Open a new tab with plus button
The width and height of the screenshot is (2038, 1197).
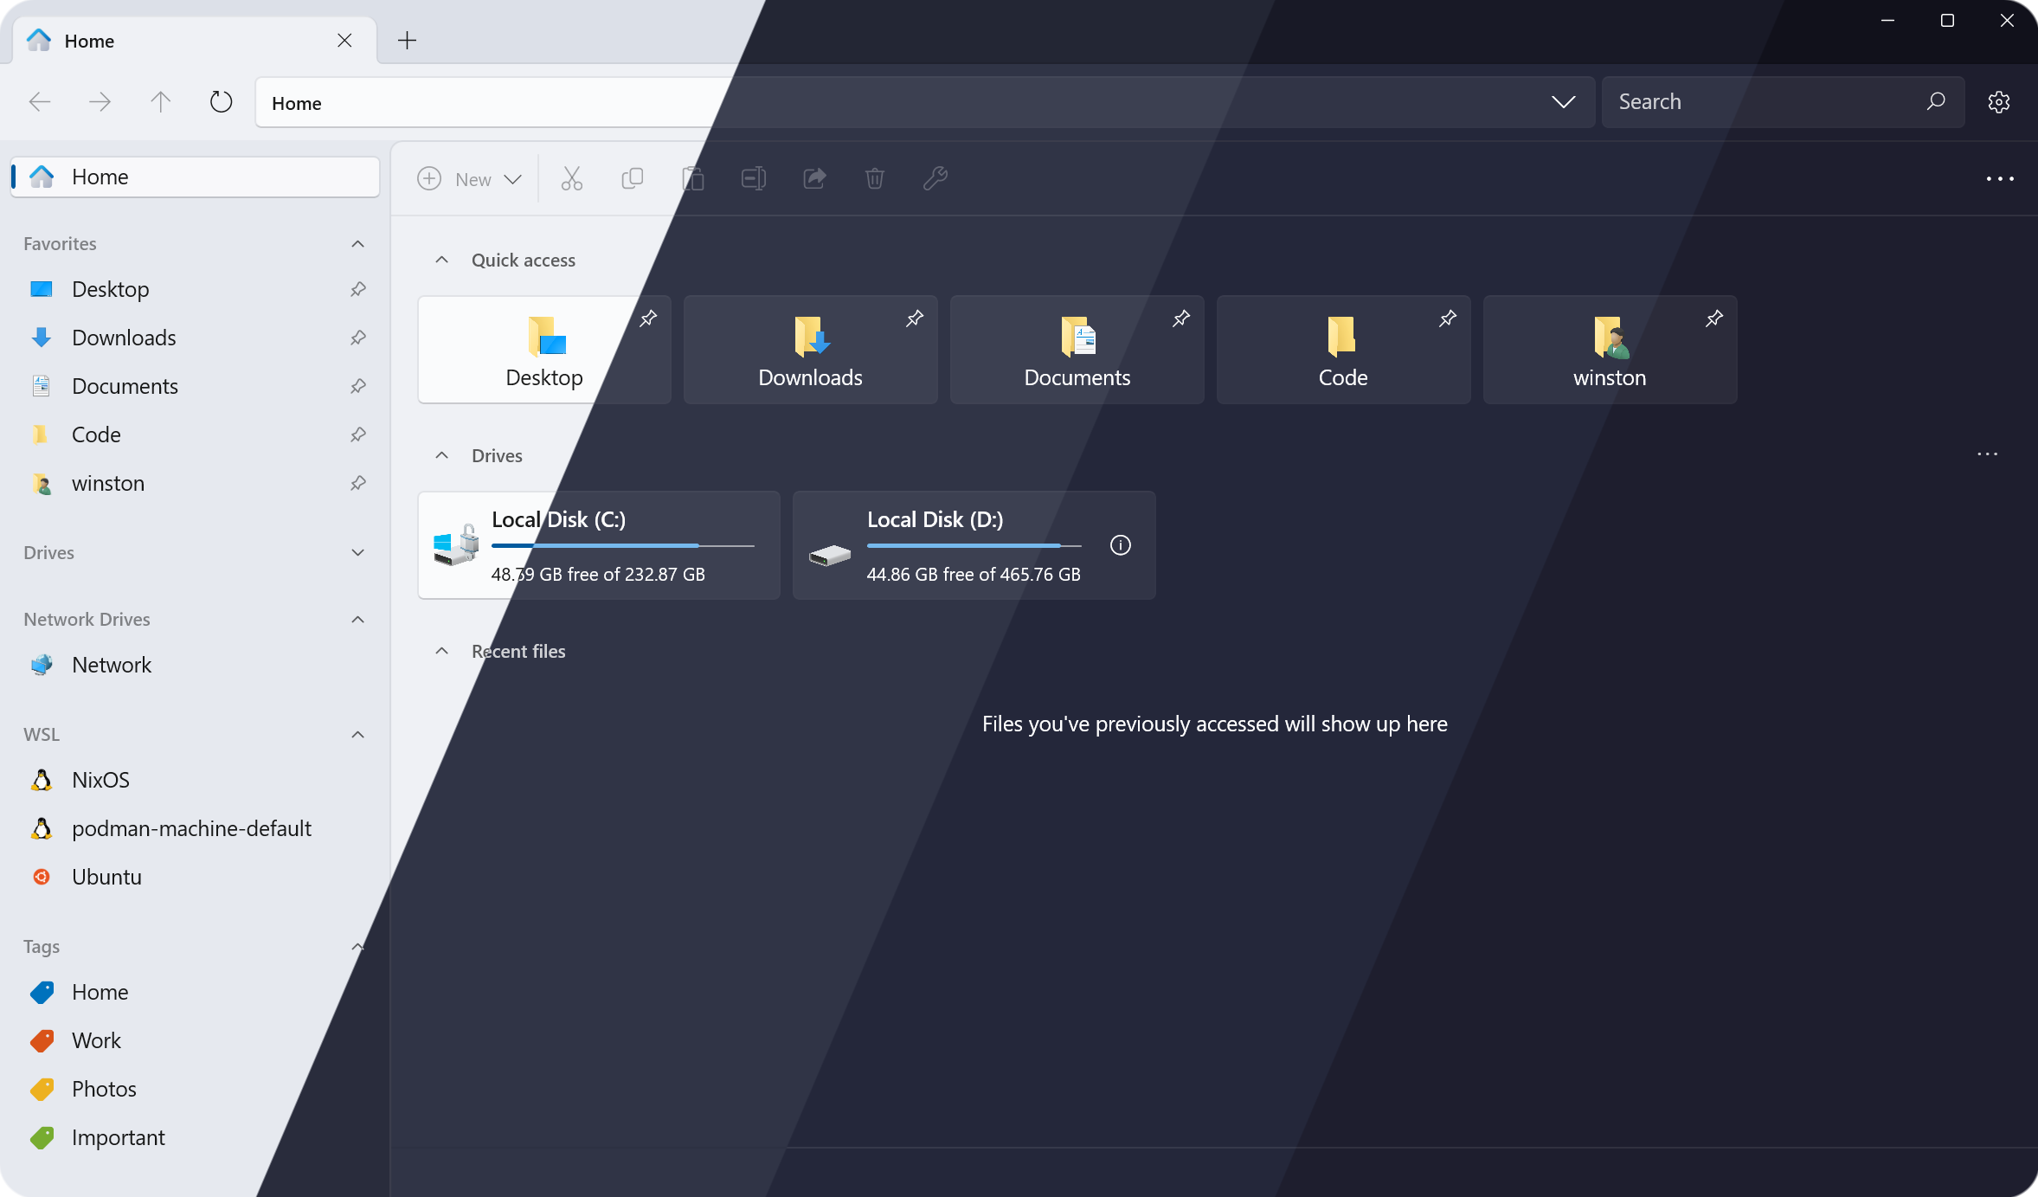point(407,41)
